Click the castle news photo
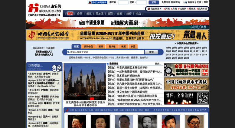 [x=85, y=81]
